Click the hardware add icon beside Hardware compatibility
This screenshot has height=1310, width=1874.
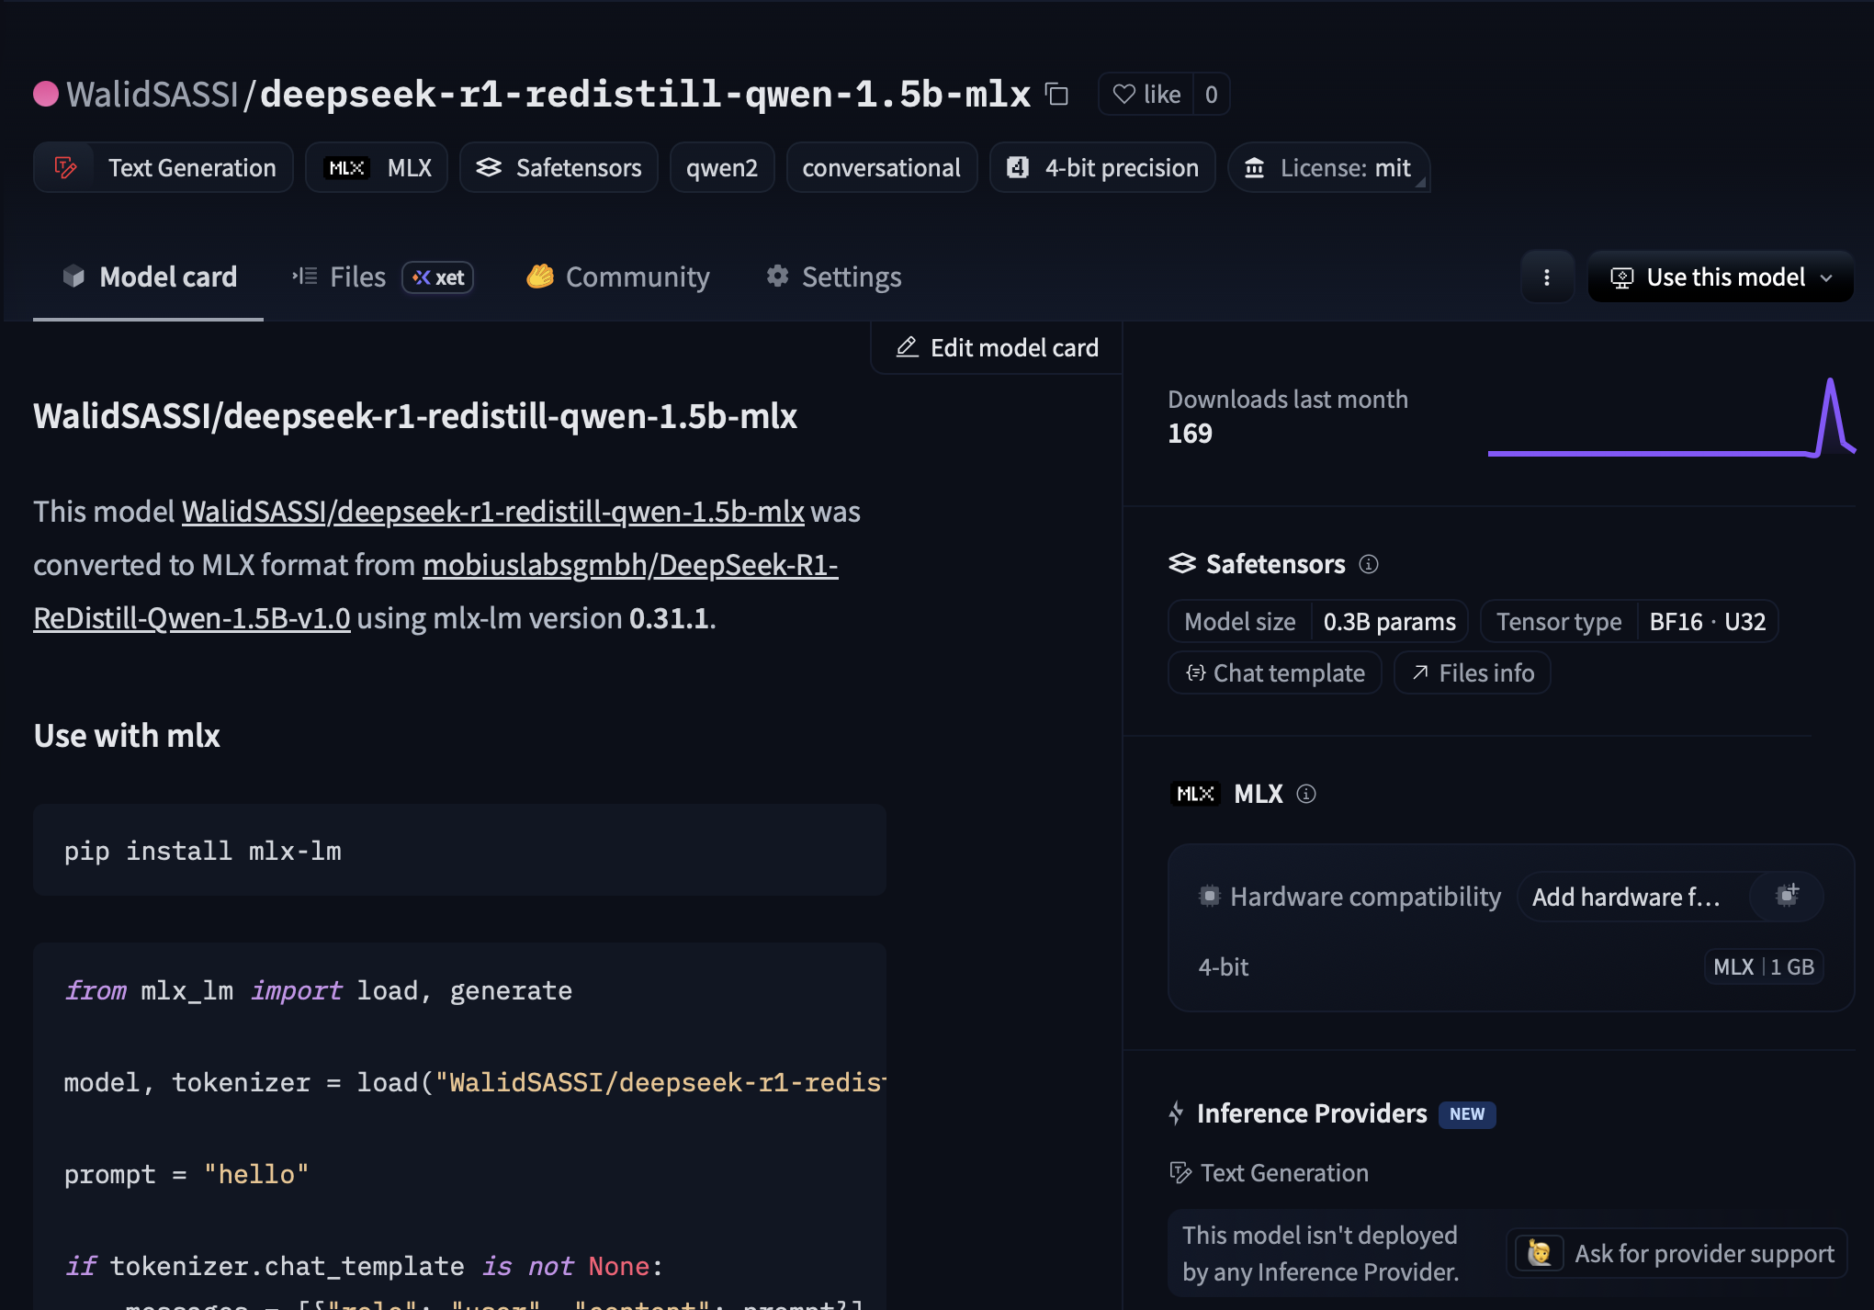pos(1787,896)
